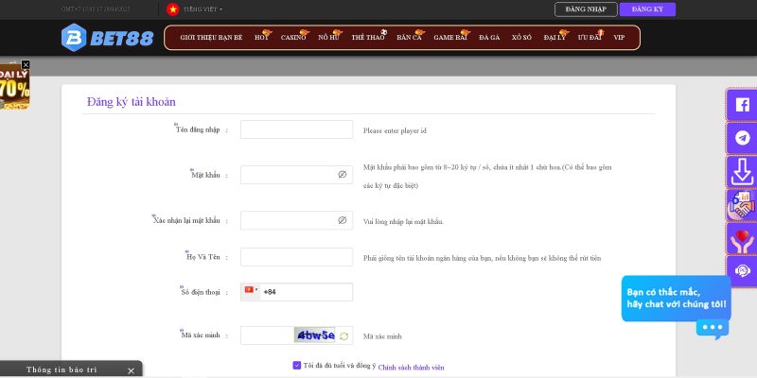Viewport: 757px width, 378px height.
Task: Open the CASINO menu item
Action: click(x=293, y=38)
